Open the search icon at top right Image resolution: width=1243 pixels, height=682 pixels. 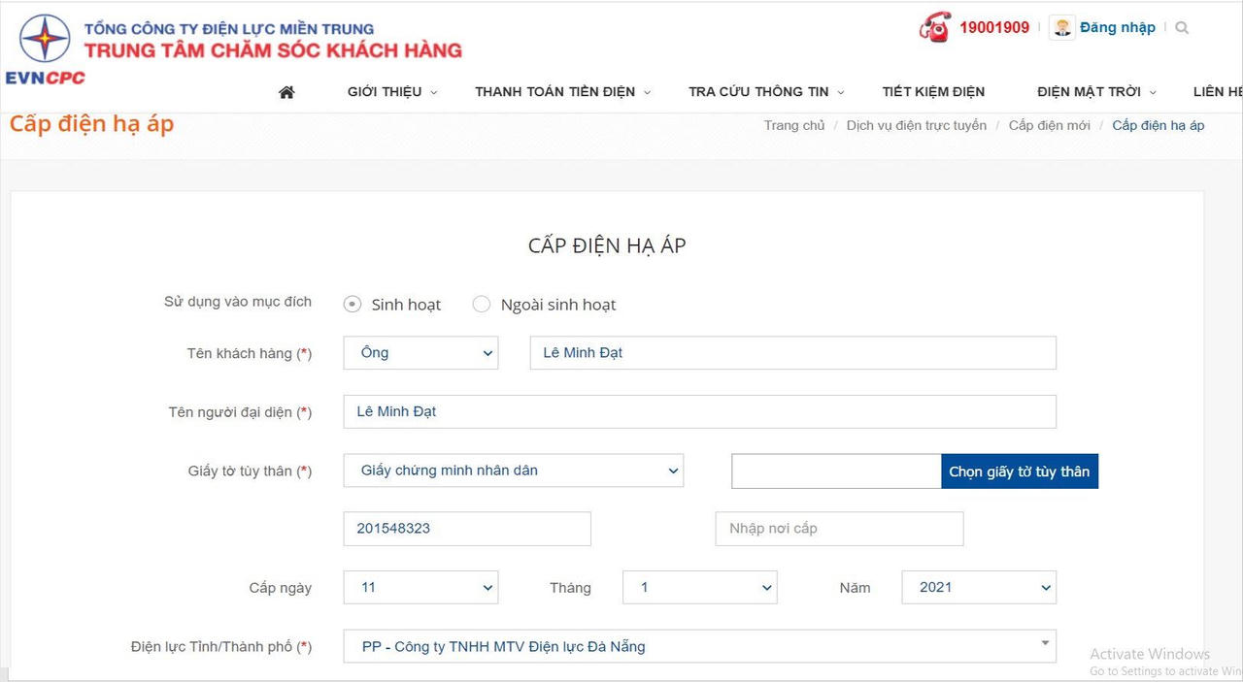coord(1182,27)
